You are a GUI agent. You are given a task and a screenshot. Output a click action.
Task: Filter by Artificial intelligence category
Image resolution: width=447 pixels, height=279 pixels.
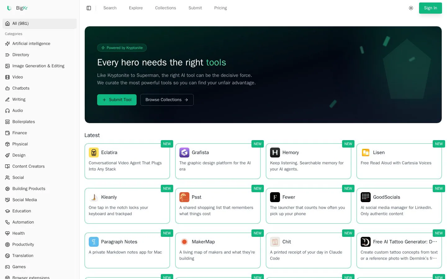tap(39, 44)
